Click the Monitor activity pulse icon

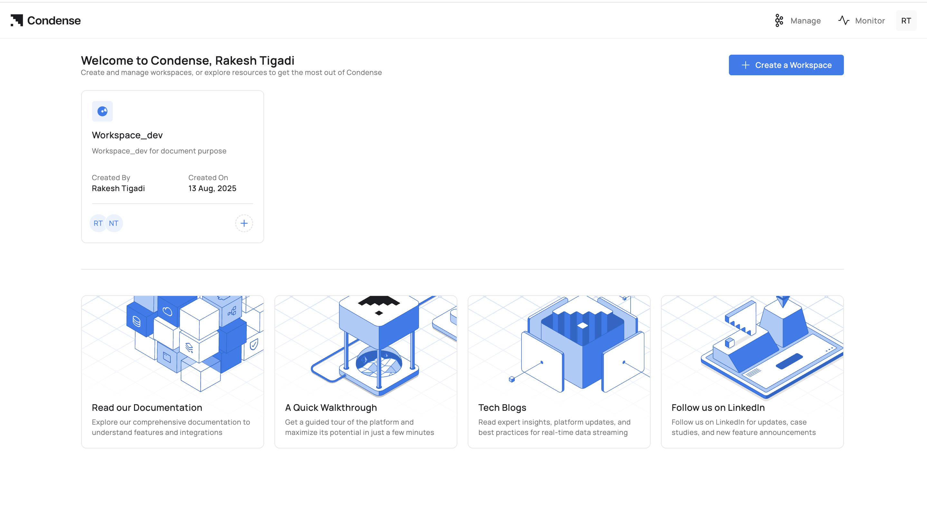coord(844,21)
